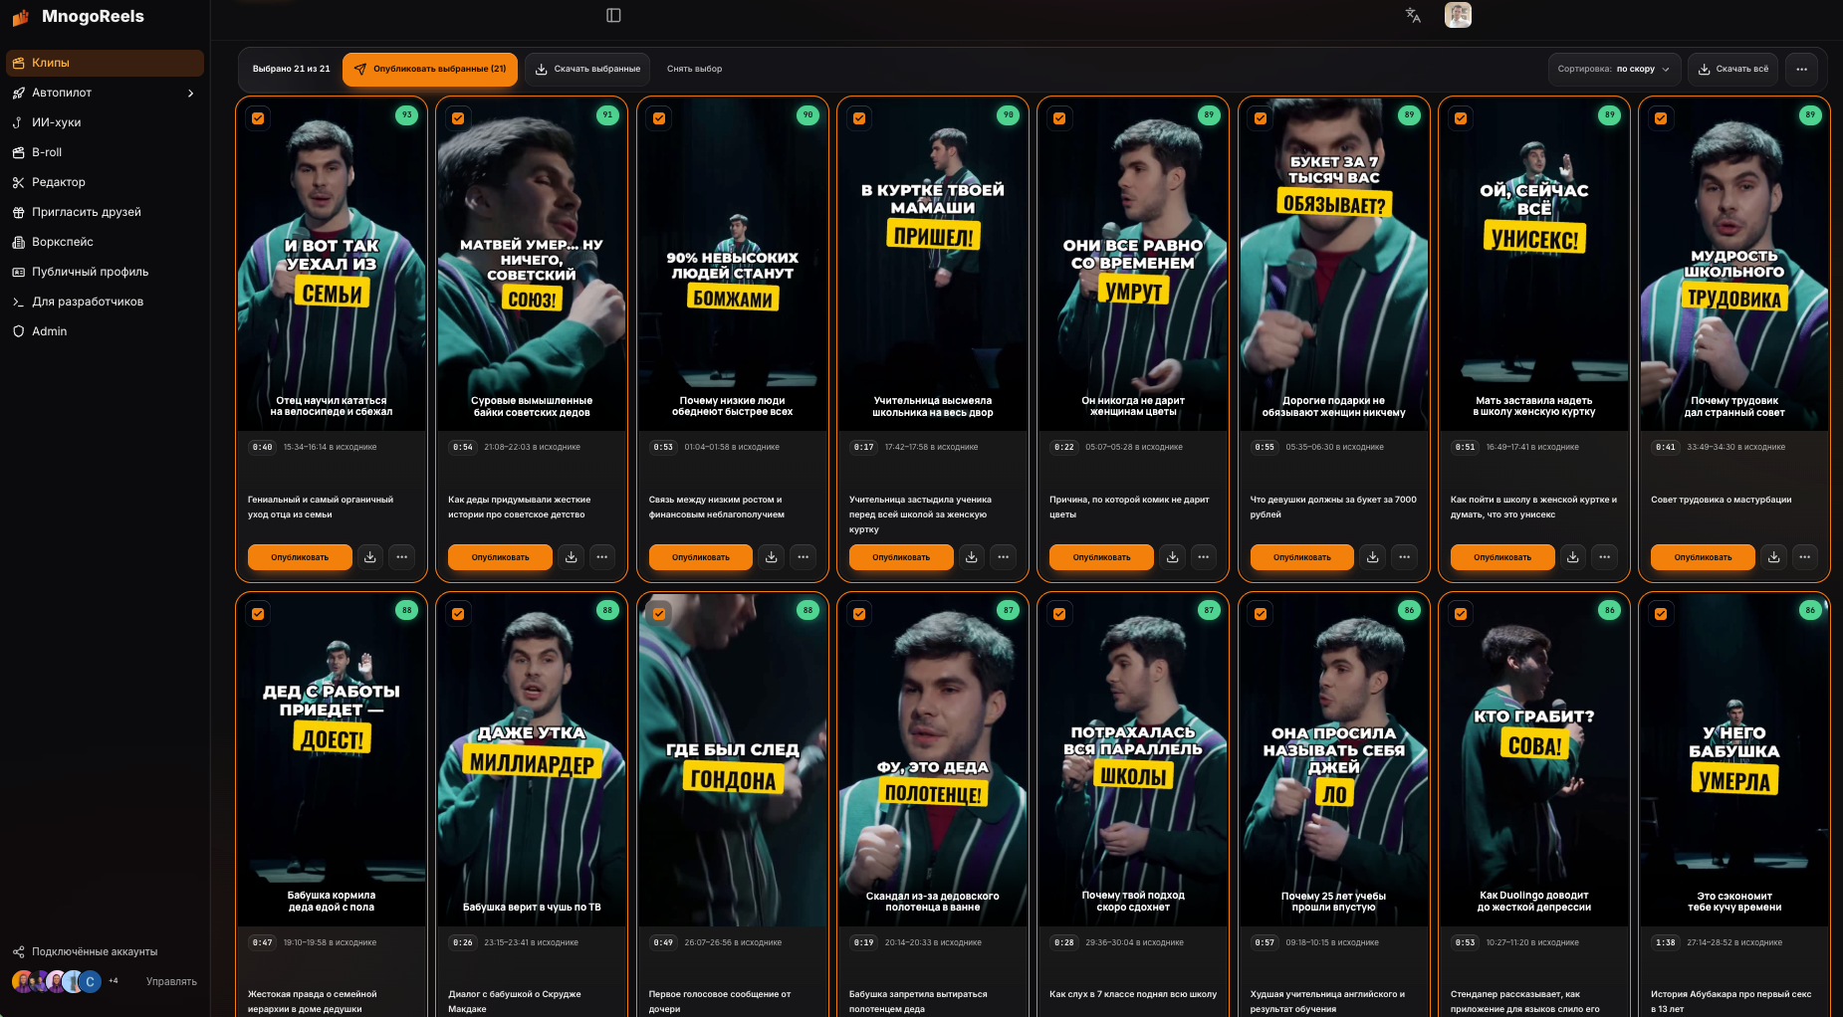Uncheck the 'Матвей умер' clip checkbox

(x=458, y=118)
